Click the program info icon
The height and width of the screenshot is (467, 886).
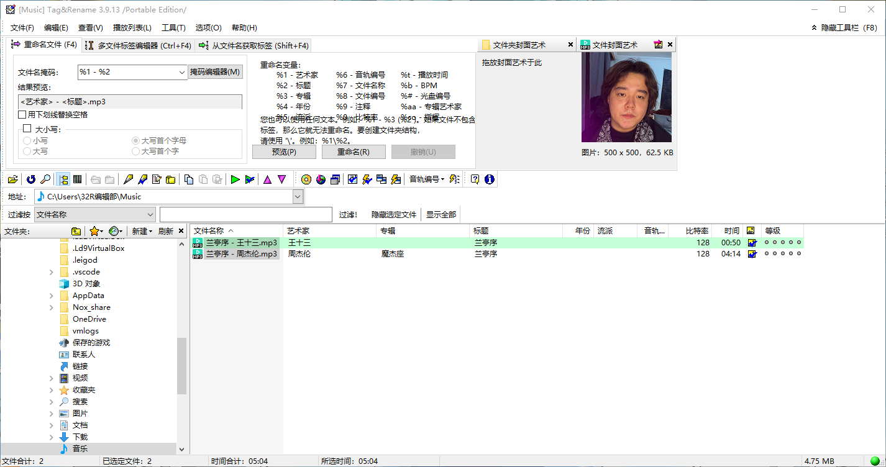(490, 179)
